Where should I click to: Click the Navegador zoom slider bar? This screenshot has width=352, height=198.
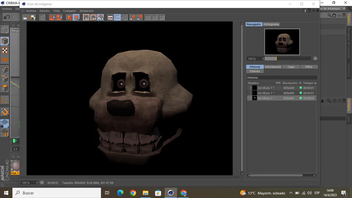288,59
